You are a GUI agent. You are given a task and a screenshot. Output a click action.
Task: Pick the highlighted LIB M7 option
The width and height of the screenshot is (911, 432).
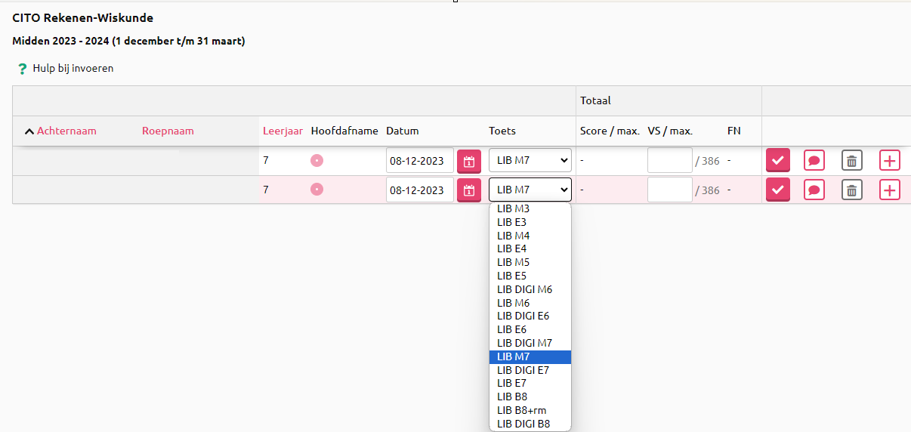pos(530,356)
